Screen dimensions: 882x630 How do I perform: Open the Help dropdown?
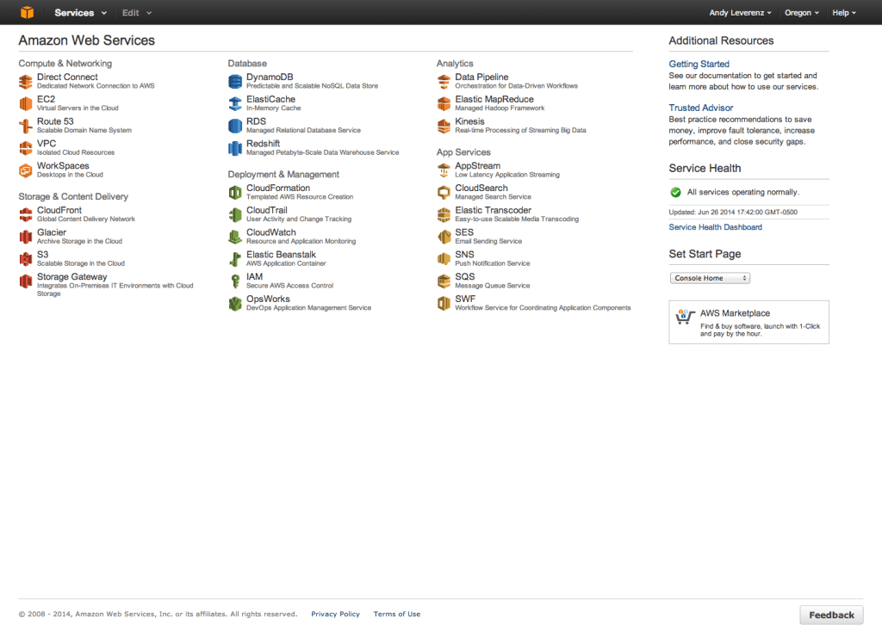[843, 12]
